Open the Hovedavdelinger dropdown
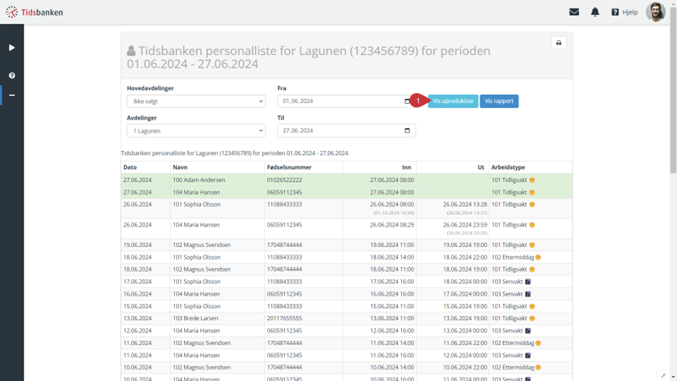The image size is (677, 381). pos(196,102)
